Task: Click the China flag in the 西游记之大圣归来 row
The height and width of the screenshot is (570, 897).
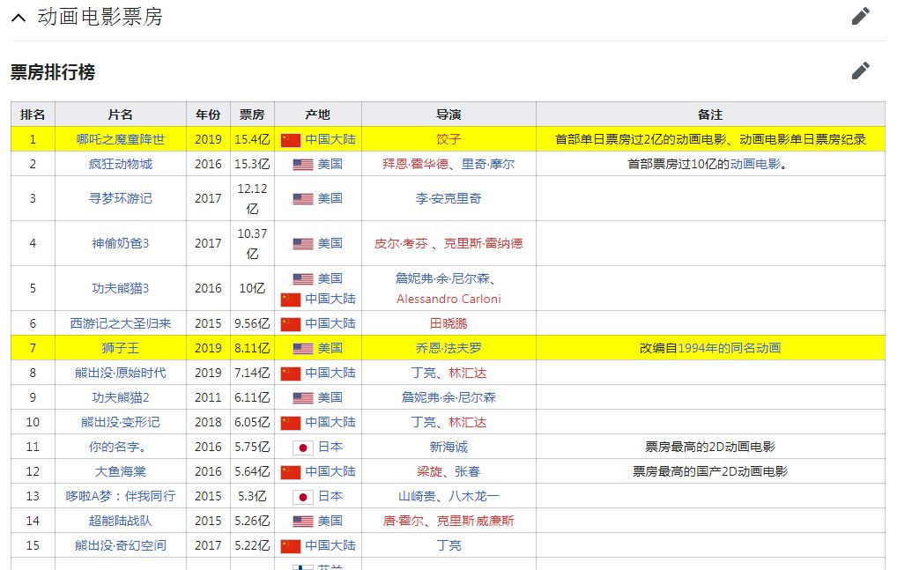Action: [291, 324]
